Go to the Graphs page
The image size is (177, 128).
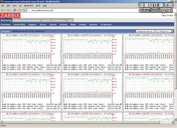pyautogui.click(x=83, y=24)
